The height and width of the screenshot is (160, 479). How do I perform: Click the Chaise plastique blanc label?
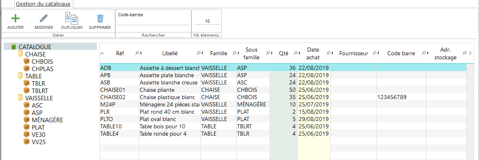(167, 97)
